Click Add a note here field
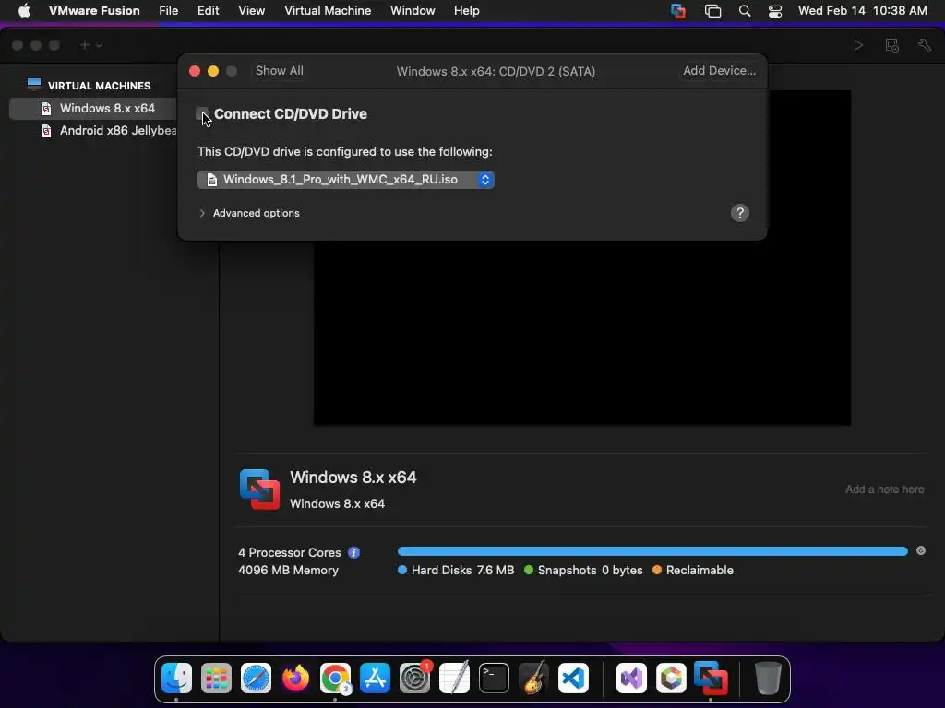This screenshot has height=708, width=945. pos(884,490)
